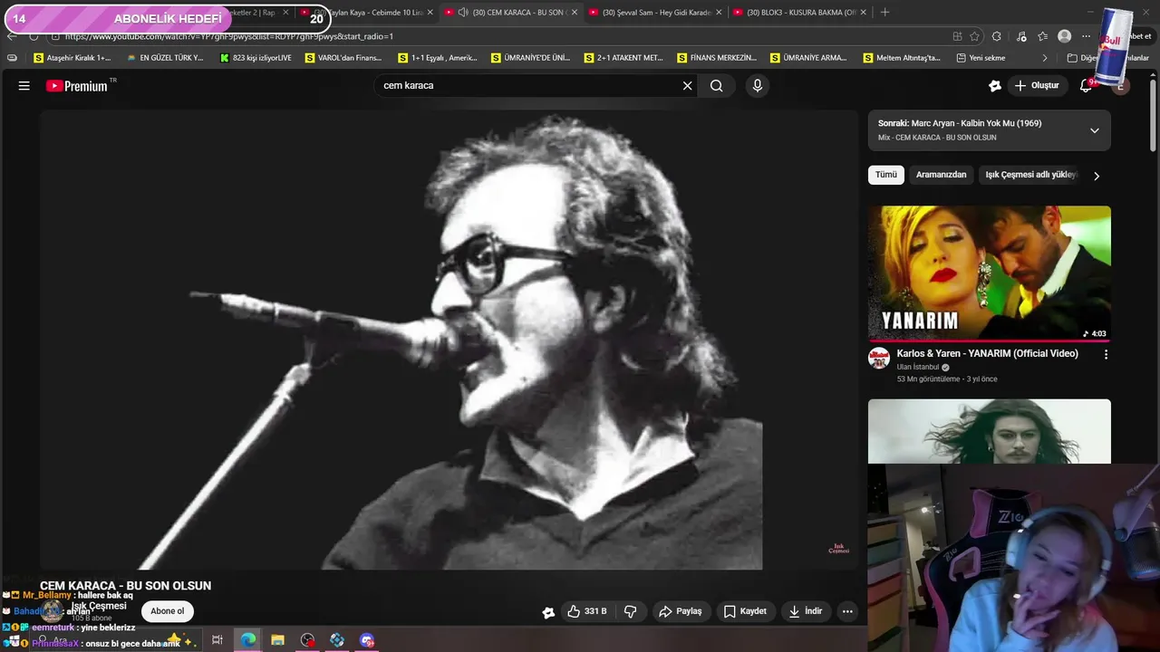The width and height of the screenshot is (1160, 652).
Task: Like the video with 331 B likes
Action: (586, 611)
